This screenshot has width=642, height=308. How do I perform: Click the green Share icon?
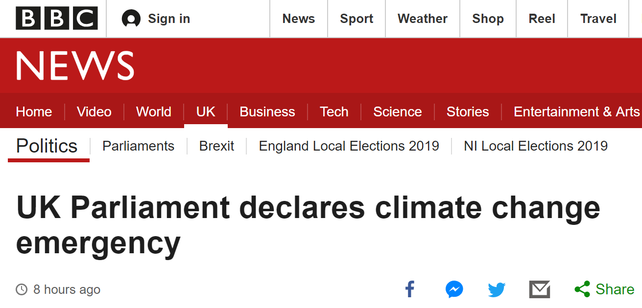click(582, 289)
